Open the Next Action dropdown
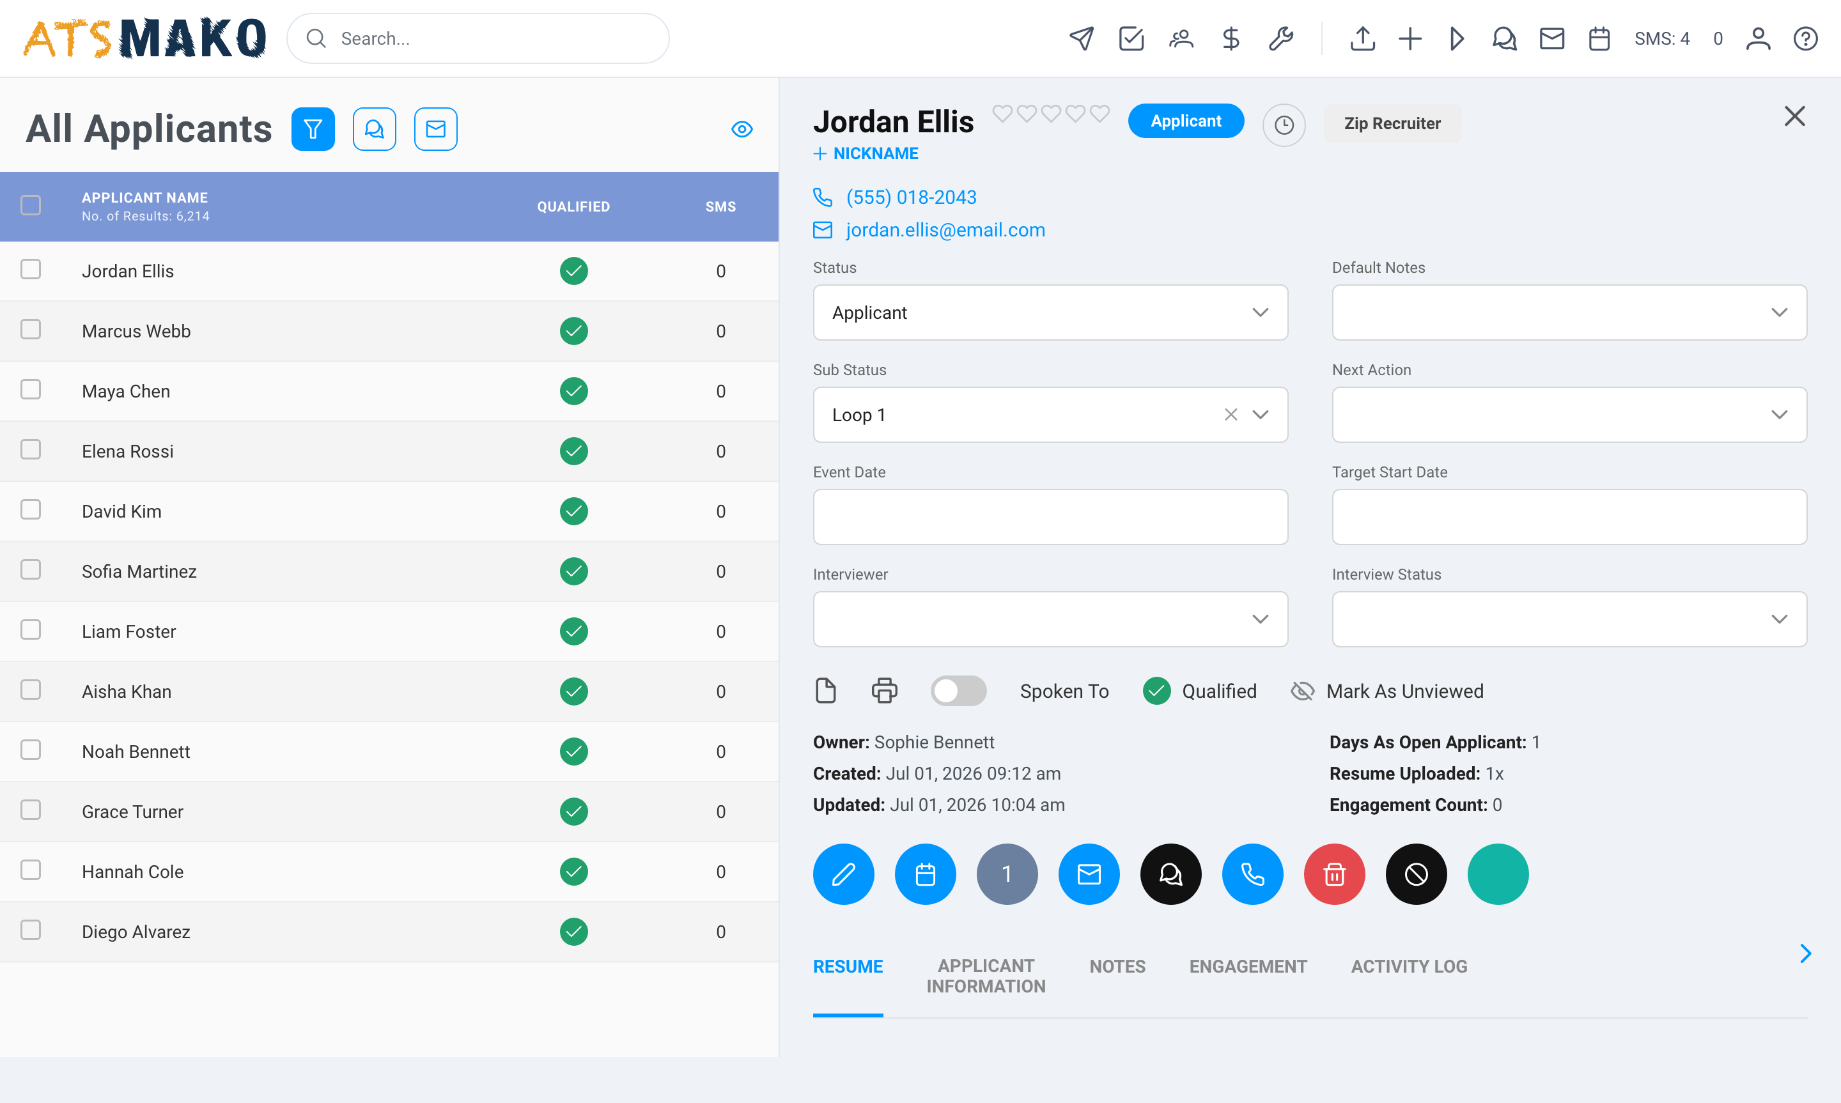 pos(1569,415)
